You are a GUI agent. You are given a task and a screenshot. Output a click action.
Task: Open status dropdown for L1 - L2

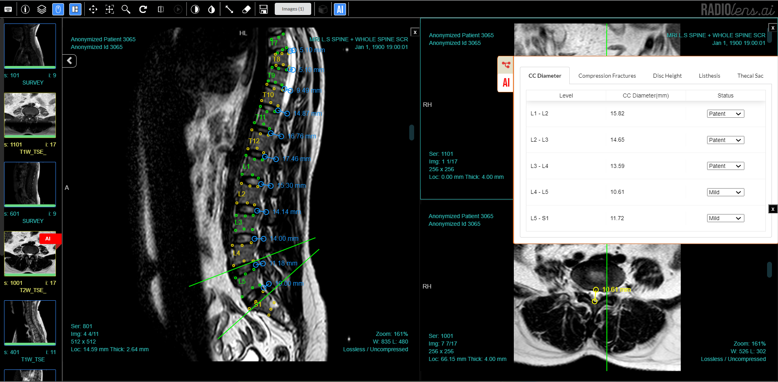click(725, 114)
